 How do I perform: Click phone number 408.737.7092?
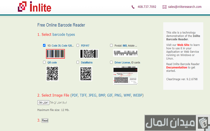(147, 7)
